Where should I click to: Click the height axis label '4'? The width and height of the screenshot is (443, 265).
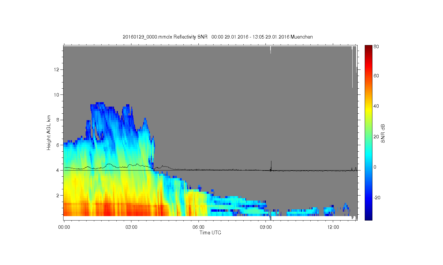point(58,170)
